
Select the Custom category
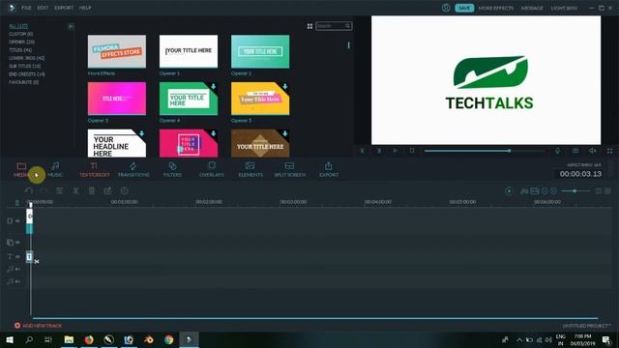(21, 34)
